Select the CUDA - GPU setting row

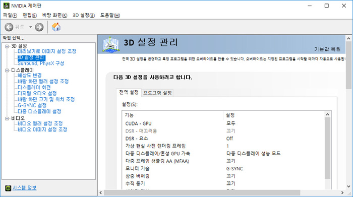click(x=223, y=123)
